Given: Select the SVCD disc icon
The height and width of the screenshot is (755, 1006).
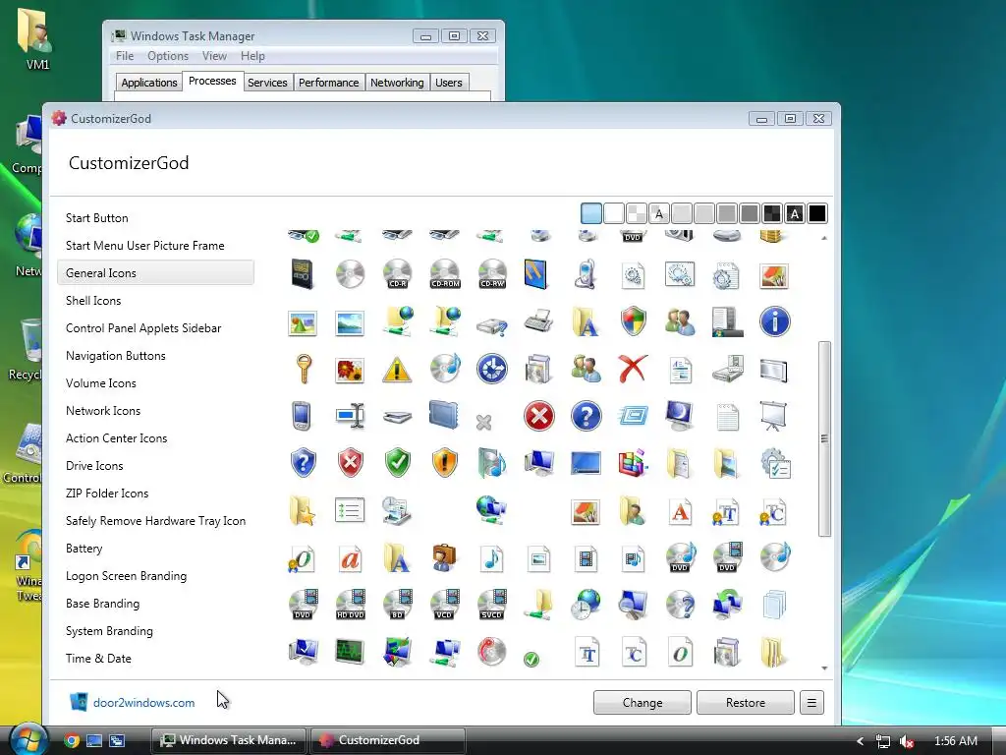Looking at the screenshot, I should [x=492, y=605].
